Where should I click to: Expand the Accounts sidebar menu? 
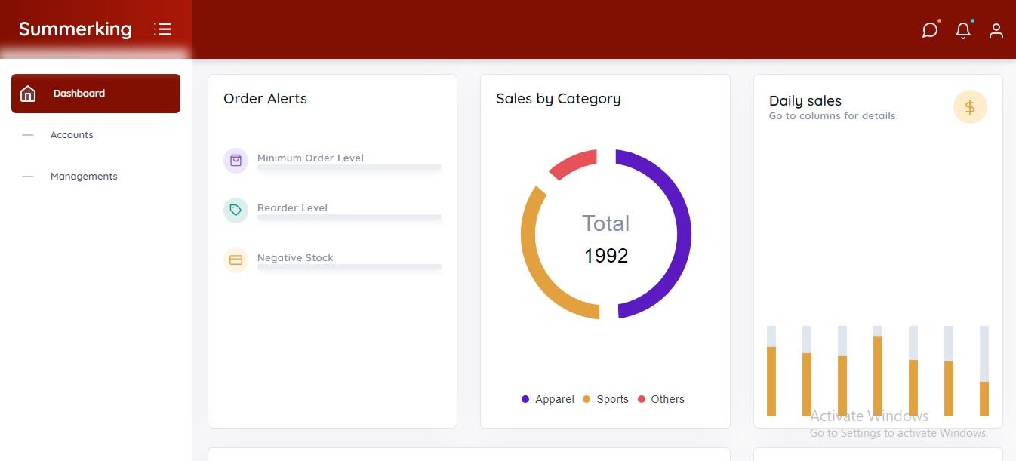(x=72, y=135)
